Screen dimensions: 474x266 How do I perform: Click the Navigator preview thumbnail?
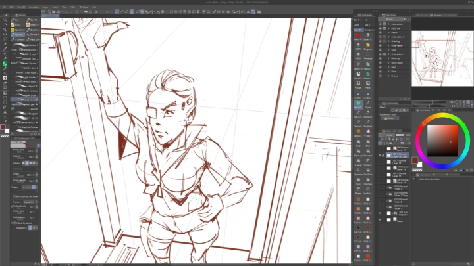click(x=442, y=58)
